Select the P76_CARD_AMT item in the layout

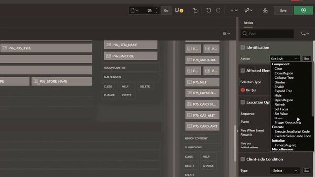(x=202, y=126)
